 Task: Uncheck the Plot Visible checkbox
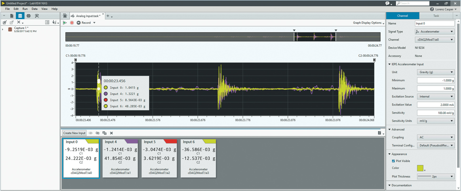click(393, 161)
